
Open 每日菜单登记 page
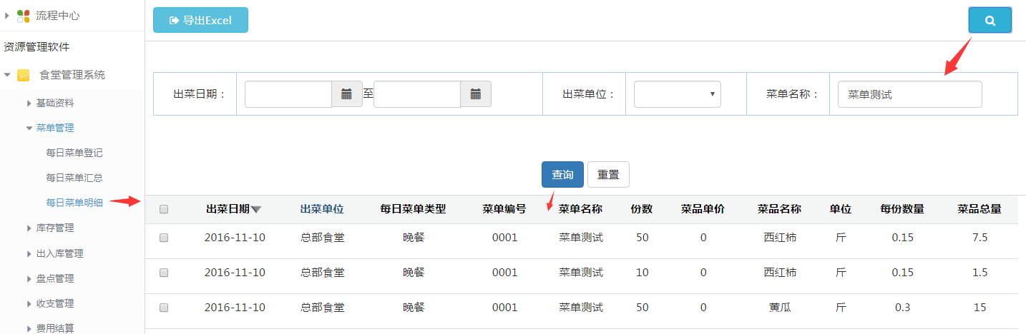[74, 153]
